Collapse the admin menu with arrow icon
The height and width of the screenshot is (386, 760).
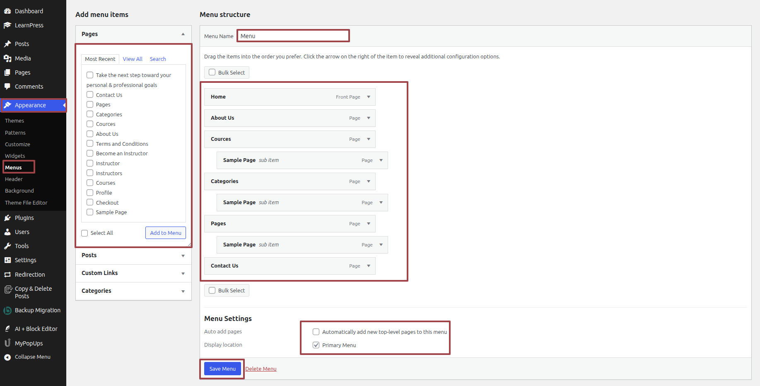[7, 357]
